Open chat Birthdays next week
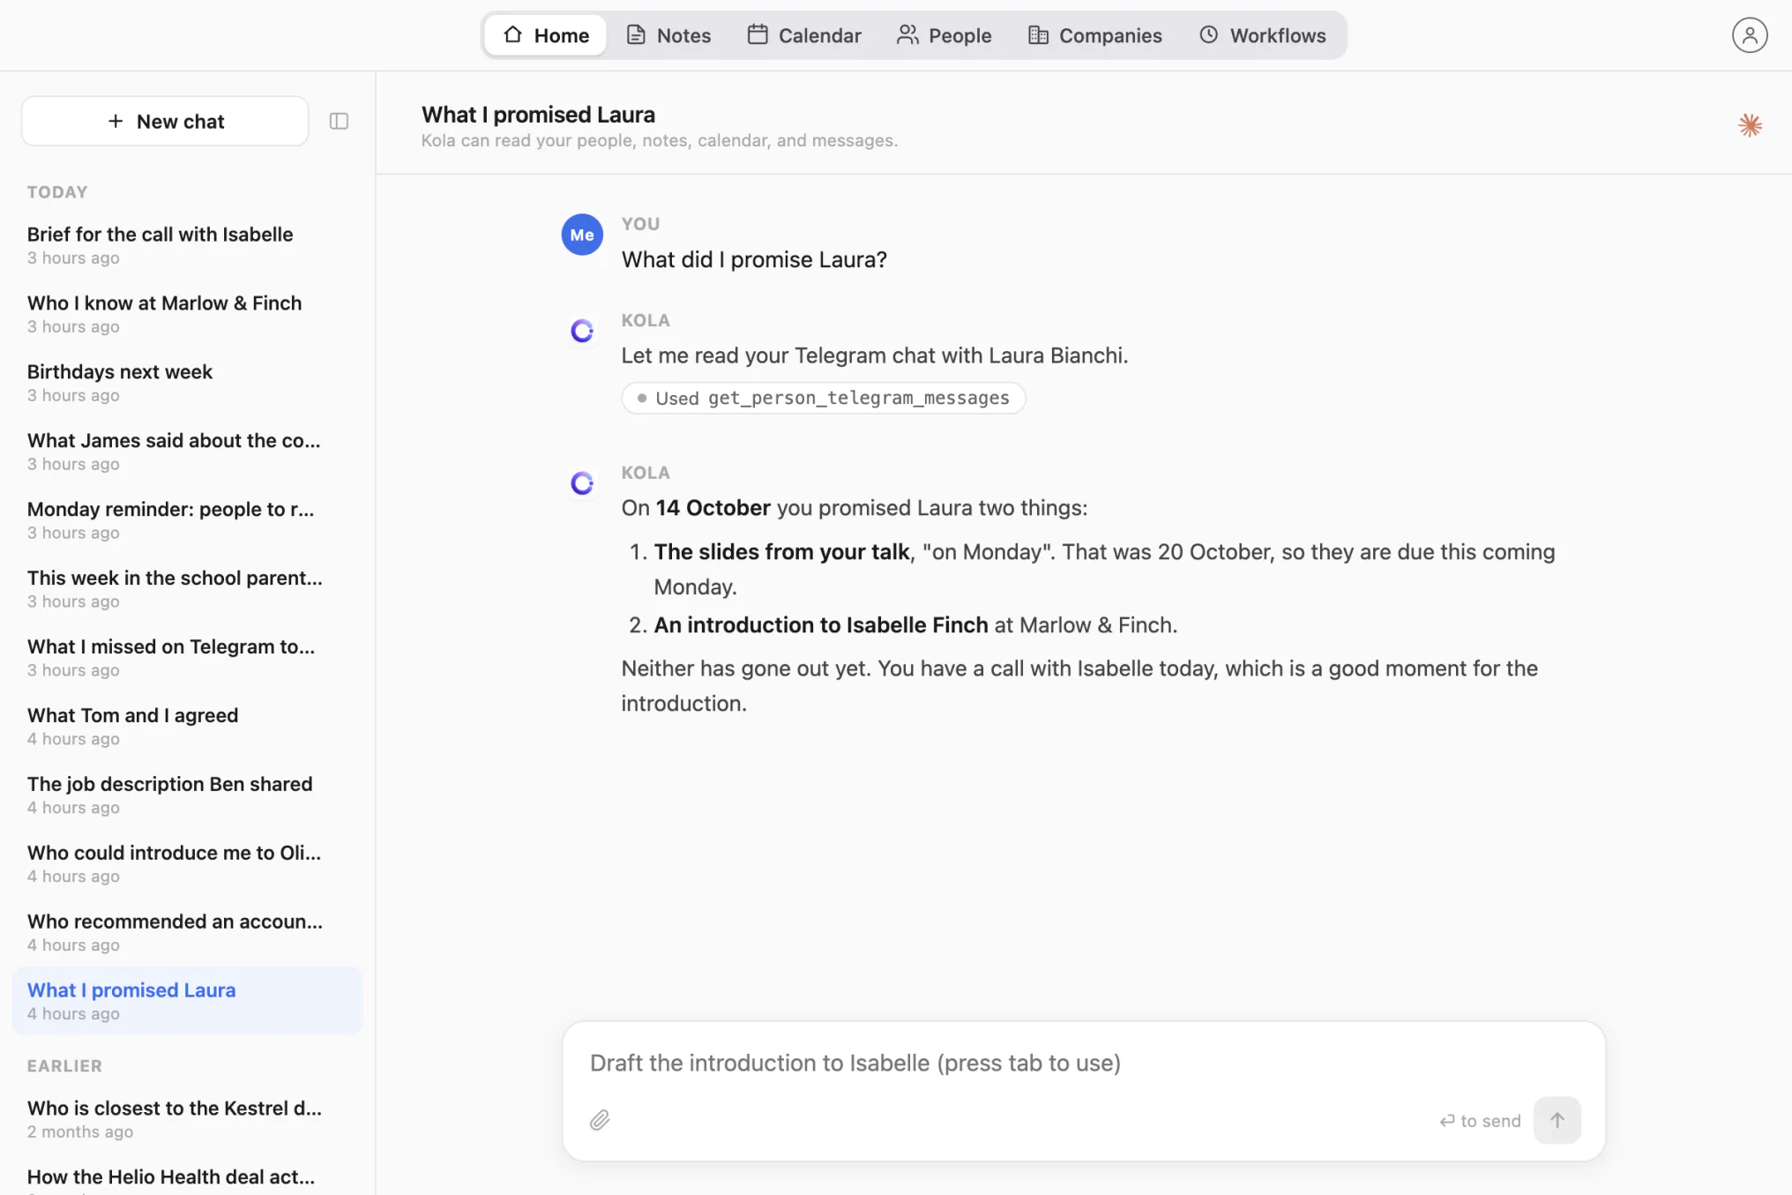 pos(187,383)
